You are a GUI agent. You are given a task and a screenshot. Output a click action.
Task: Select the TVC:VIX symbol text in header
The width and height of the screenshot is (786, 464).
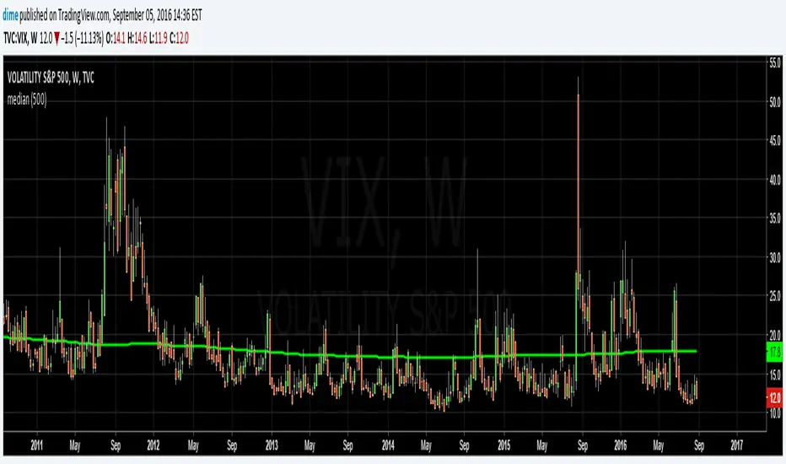pos(15,38)
